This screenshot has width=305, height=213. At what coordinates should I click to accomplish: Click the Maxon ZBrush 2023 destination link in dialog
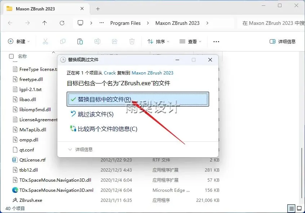click(x=152, y=73)
